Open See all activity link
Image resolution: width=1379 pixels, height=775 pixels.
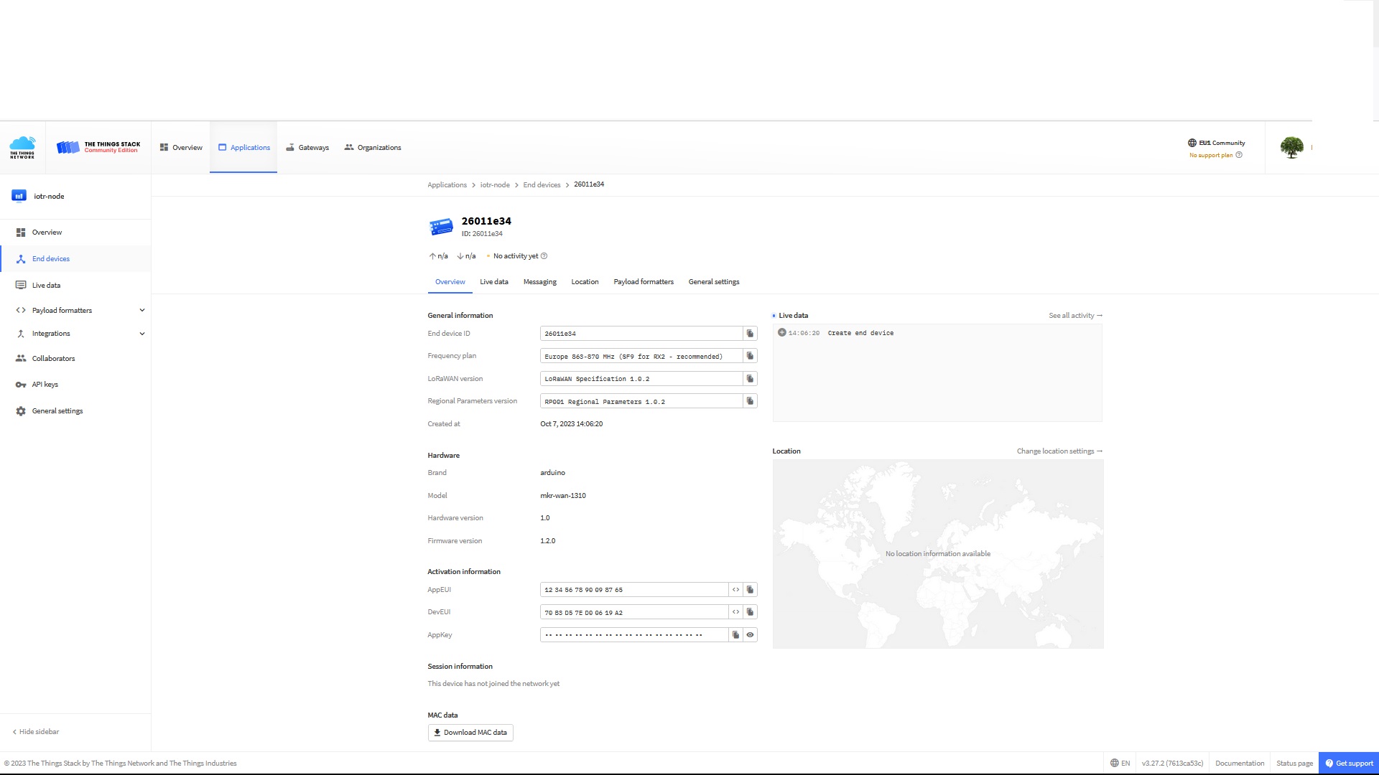point(1075,316)
